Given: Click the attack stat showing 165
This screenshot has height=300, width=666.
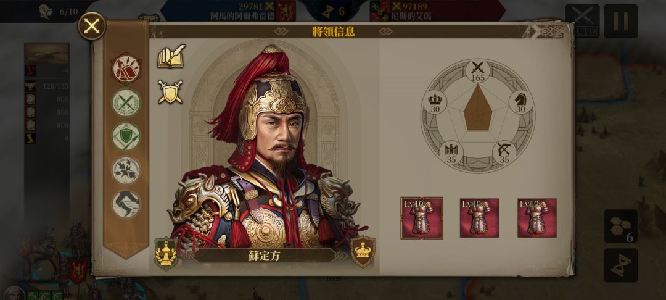Looking at the screenshot, I should click(x=478, y=72).
